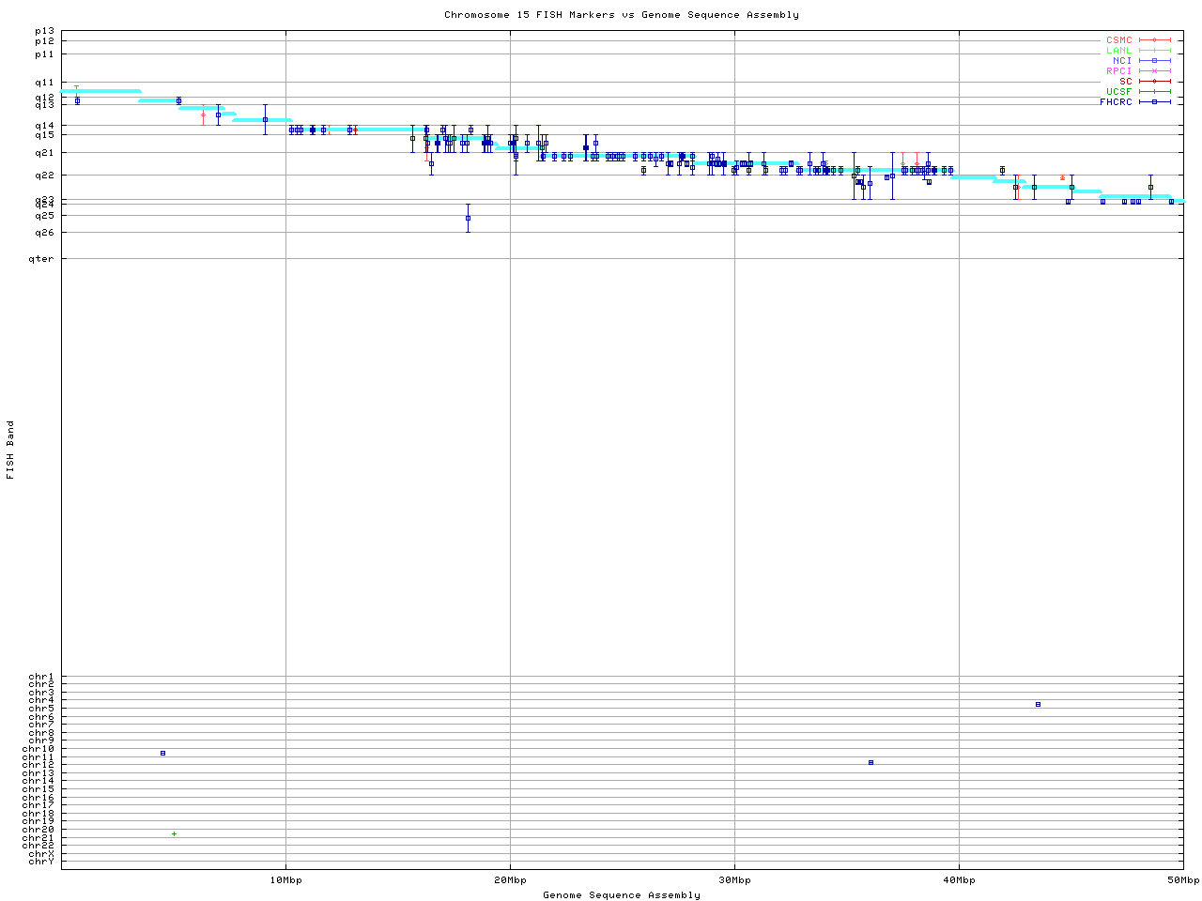Click the UCSF legend marker symbol
The width and height of the screenshot is (1202, 901).
(x=1154, y=92)
